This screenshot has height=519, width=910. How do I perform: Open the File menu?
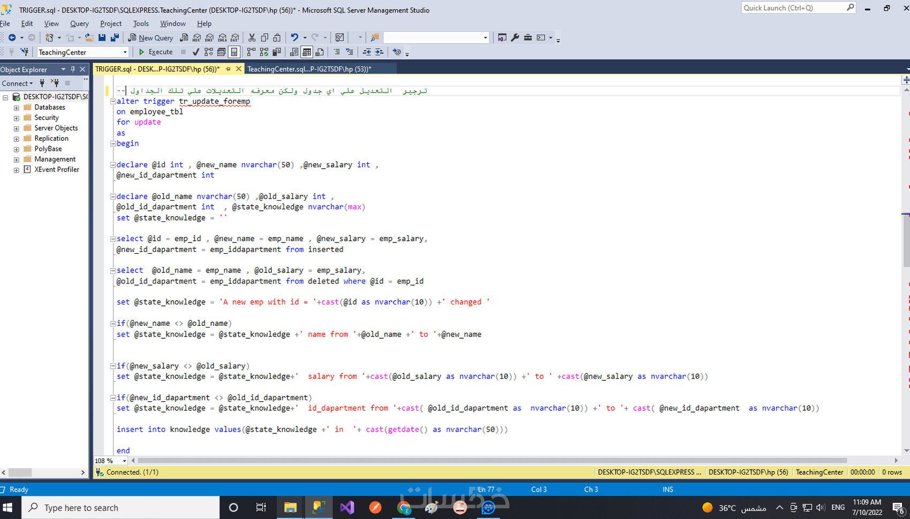pyautogui.click(x=5, y=24)
